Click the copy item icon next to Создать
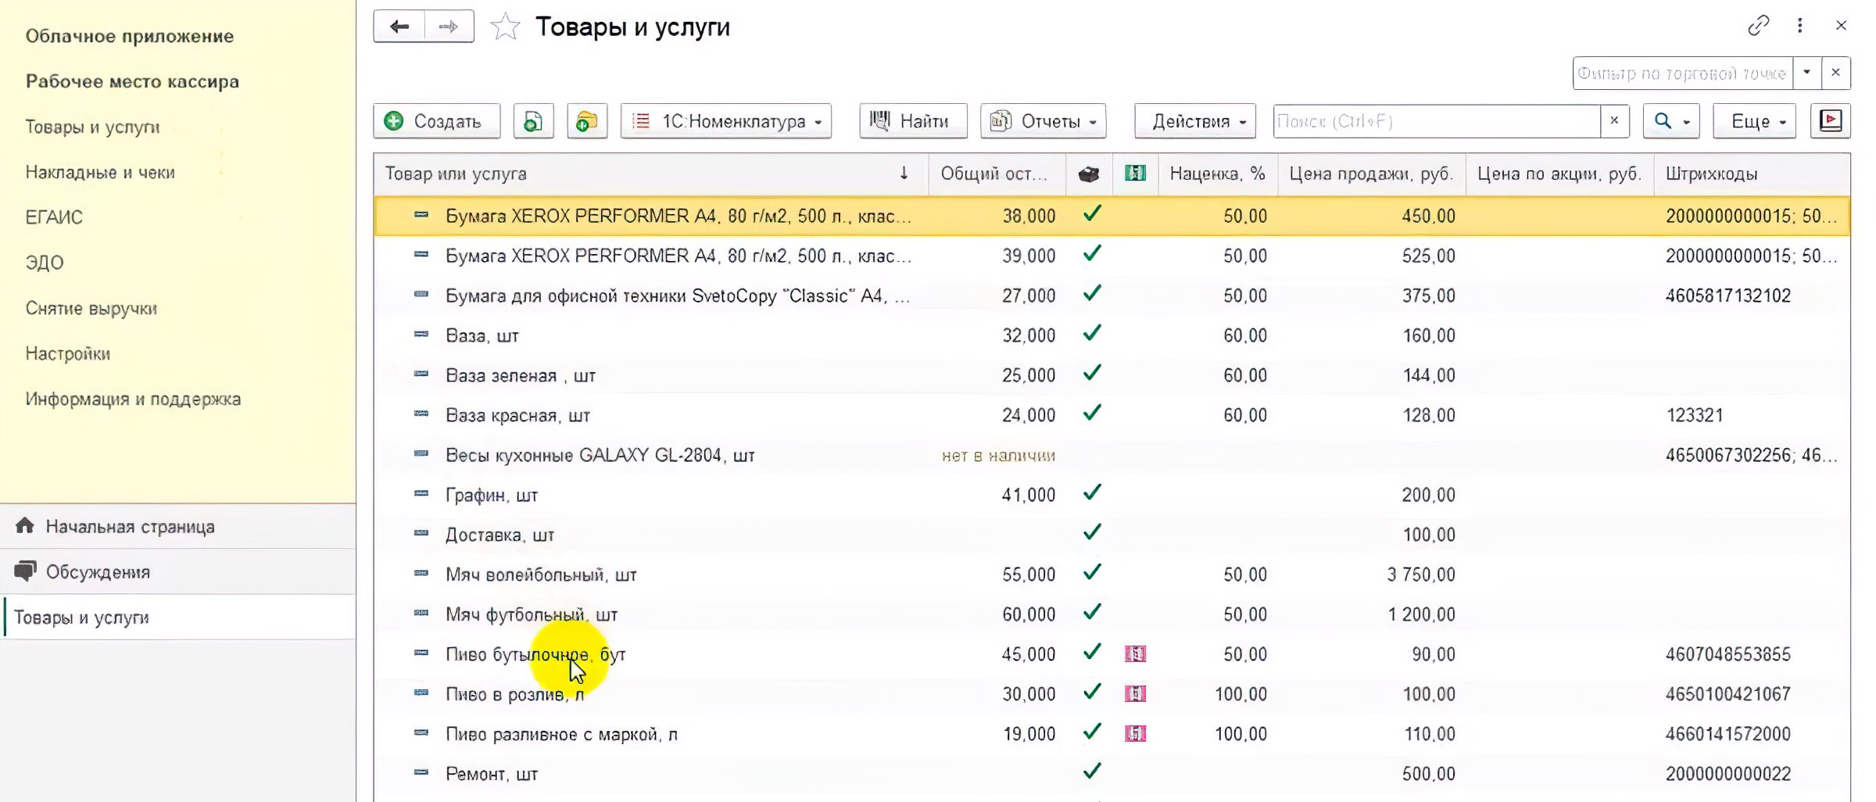 534,121
